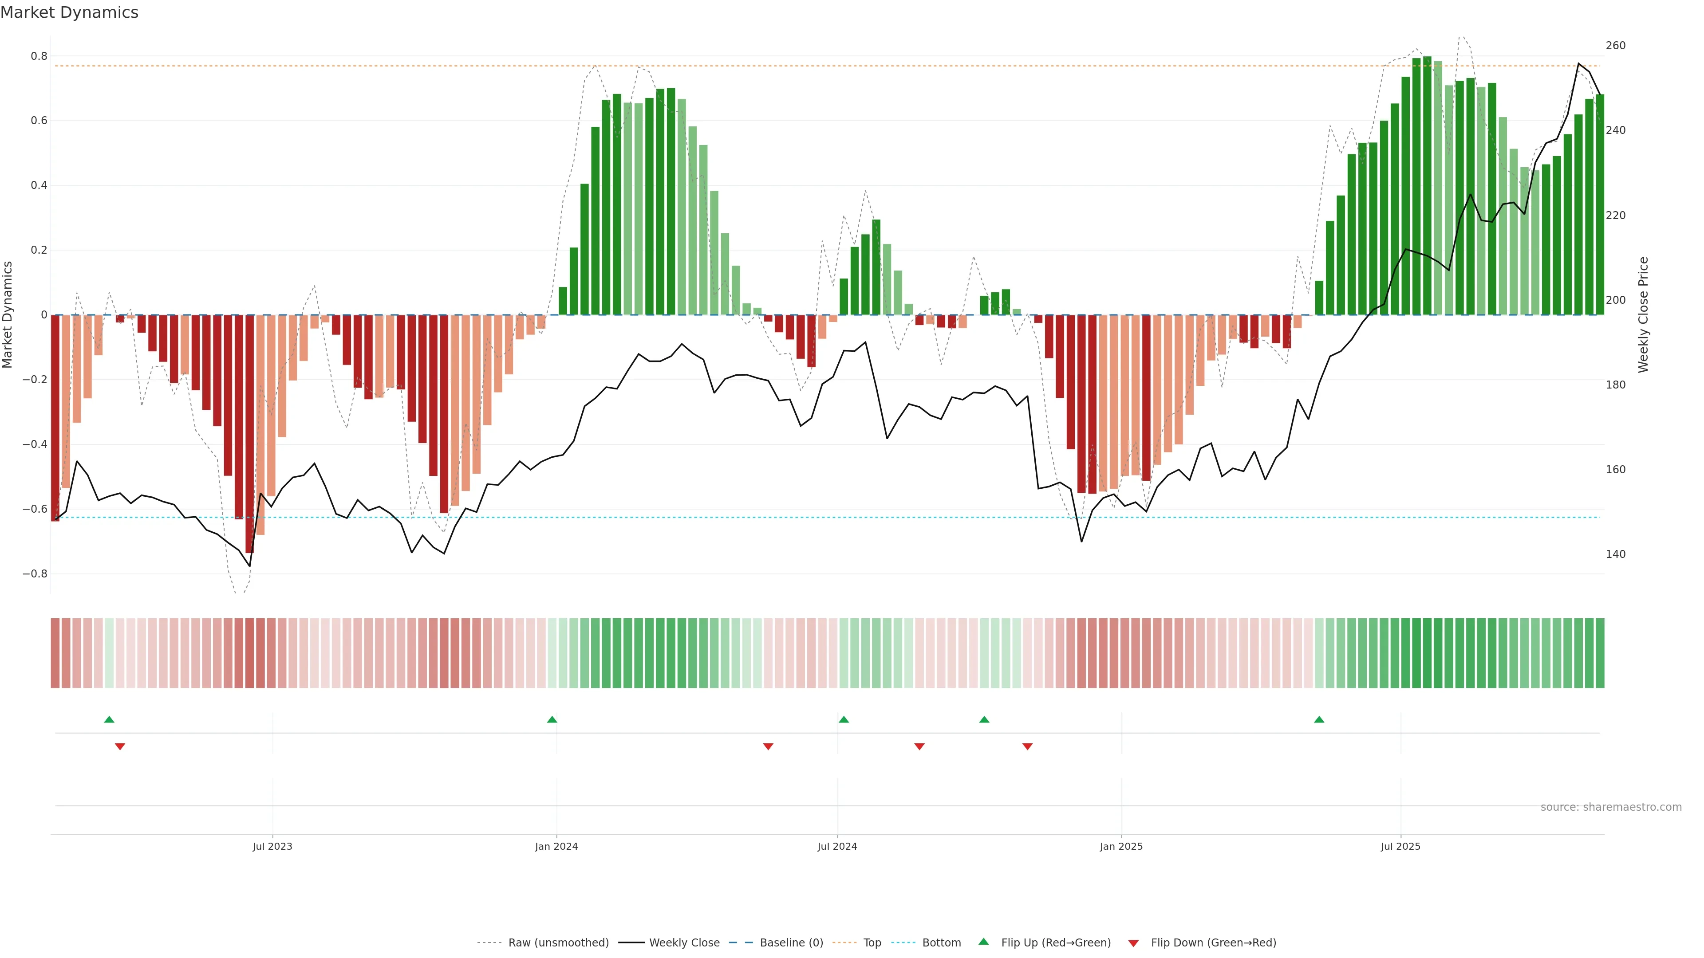1704x958 pixels.
Task: Click the rightmost green flip-up marker
Action: [1319, 719]
